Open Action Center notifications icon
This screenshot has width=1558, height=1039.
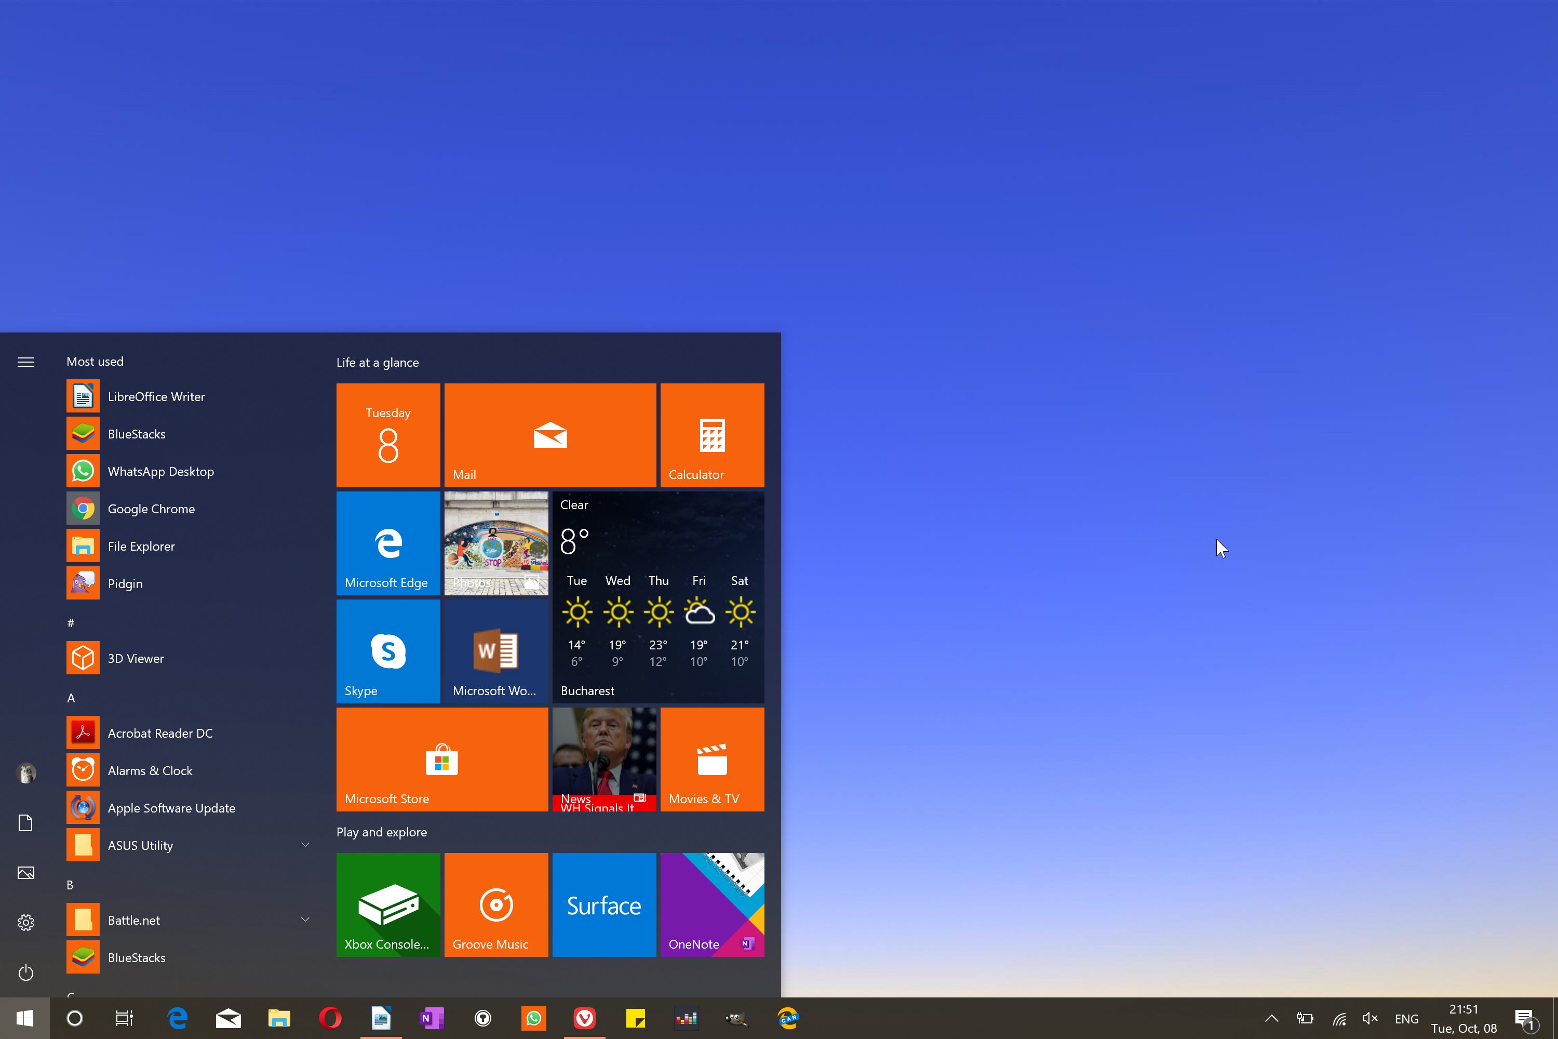tap(1526, 1019)
